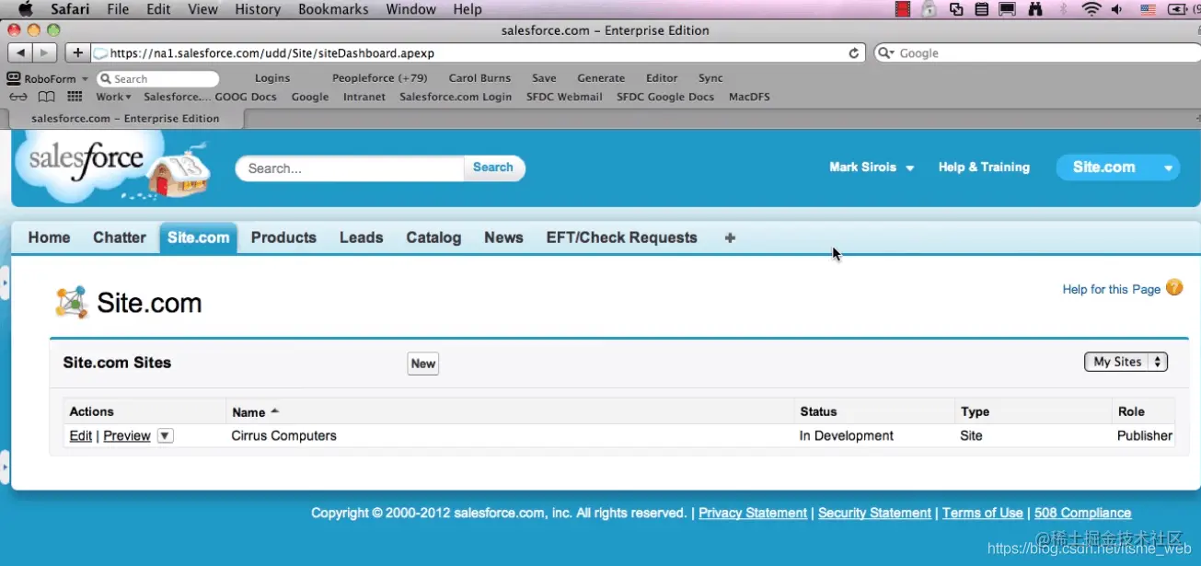Click the US flag input source icon
The width and height of the screenshot is (1201, 566).
(x=1148, y=9)
